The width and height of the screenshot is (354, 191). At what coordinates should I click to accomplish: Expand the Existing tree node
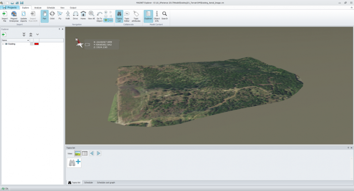(x=3, y=44)
